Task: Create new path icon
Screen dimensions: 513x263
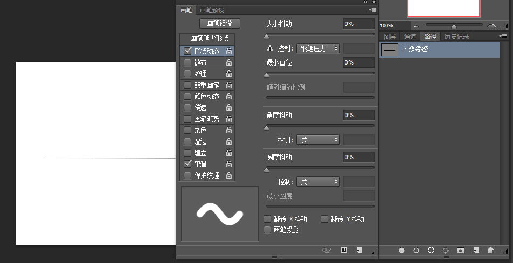Action: click(x=476, y=250)
